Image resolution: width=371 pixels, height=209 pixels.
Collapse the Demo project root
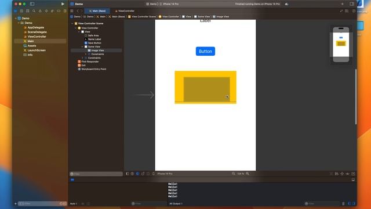tap(16, 18)
